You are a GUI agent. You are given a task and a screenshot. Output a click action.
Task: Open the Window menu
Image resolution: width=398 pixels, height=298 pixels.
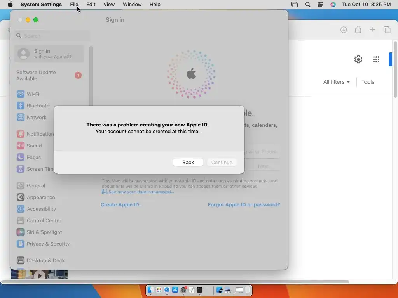[132, 5]
